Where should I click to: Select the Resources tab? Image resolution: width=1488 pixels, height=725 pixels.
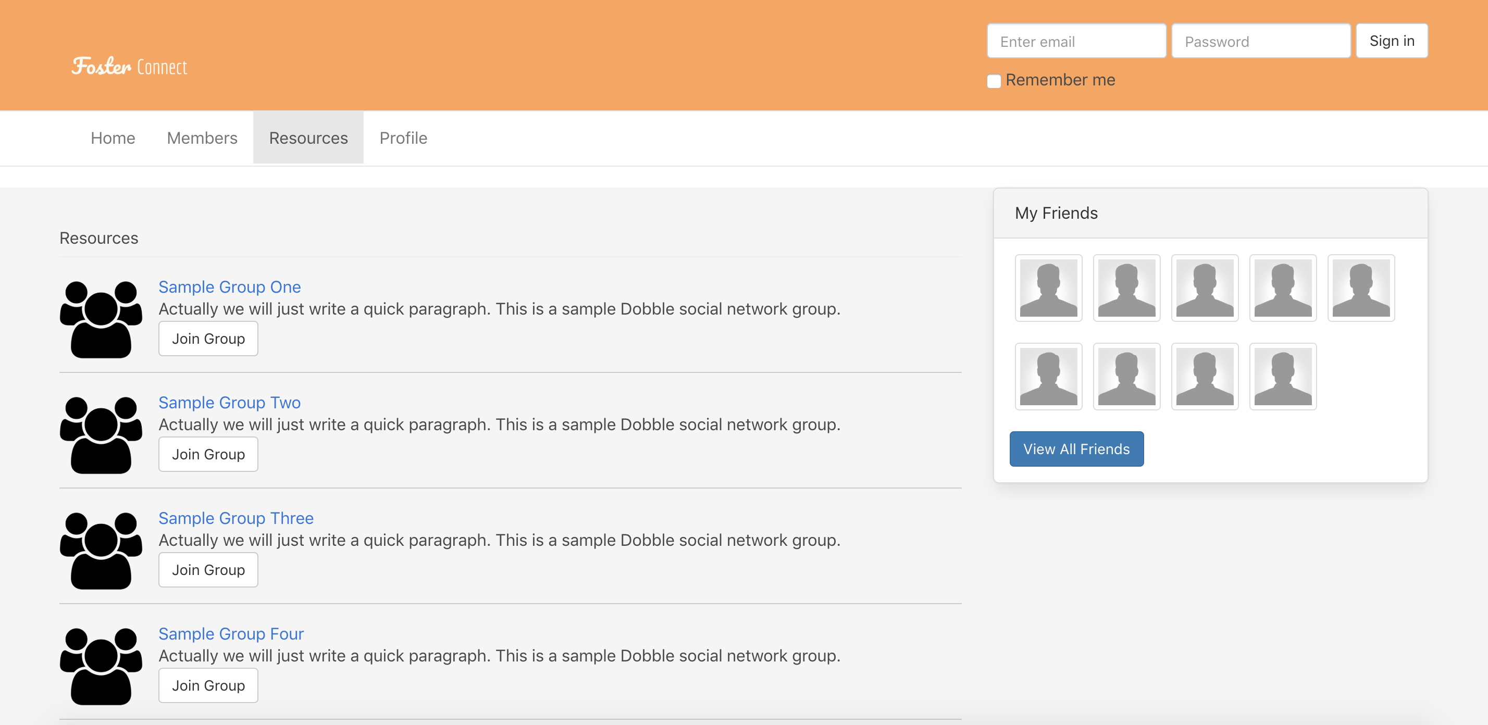pyautogui.click(x=308, y=138)
